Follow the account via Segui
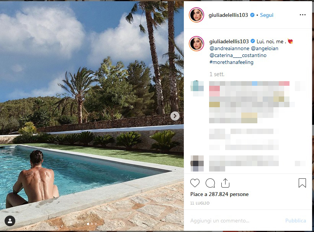This screenshot has height=232, width=314. click(x=267, y=15)
